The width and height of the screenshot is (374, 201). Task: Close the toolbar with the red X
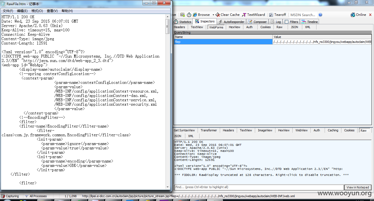370,15
